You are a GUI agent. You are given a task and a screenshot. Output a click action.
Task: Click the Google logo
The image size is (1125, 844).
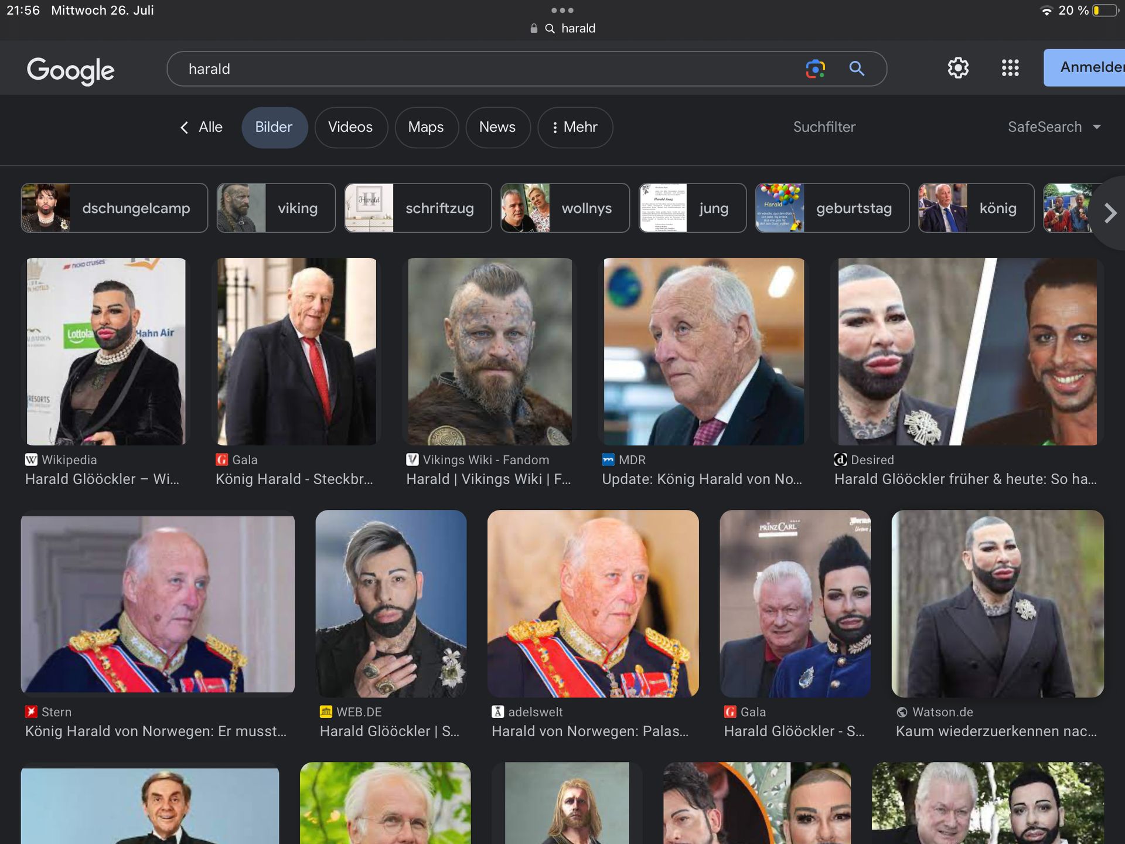[70, 70]
